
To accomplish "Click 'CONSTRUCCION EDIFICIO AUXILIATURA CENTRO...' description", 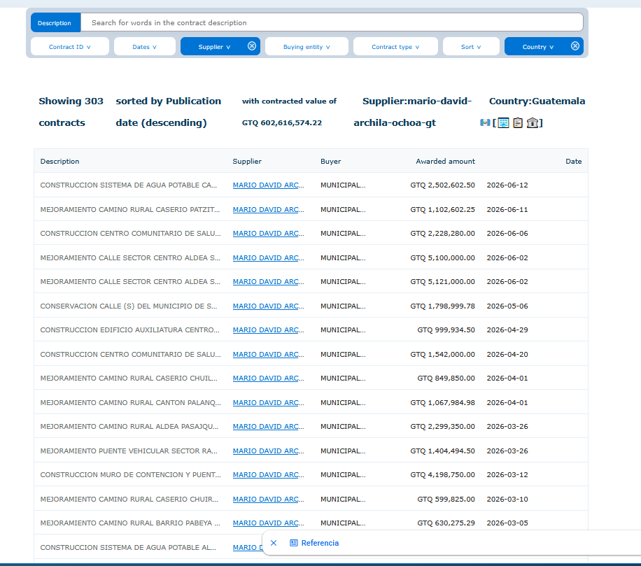I will coord(129,330).
